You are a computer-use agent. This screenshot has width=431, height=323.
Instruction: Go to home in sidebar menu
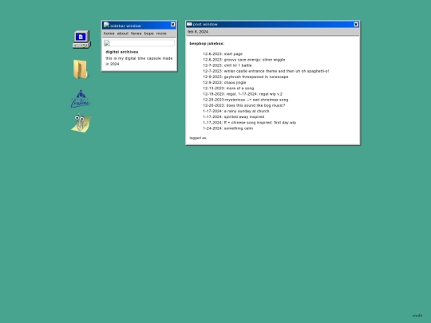109,33
